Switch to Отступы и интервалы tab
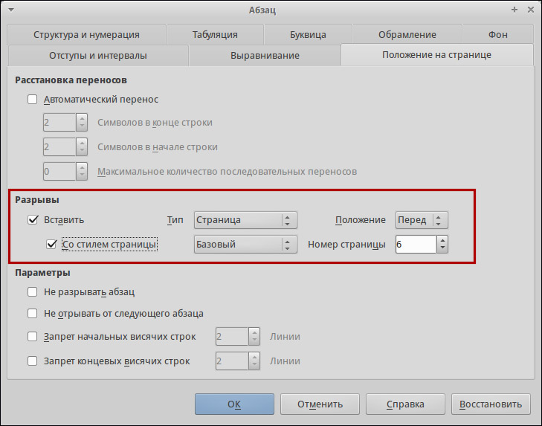The width and height of the screenshot is (542, 426). 98,55
